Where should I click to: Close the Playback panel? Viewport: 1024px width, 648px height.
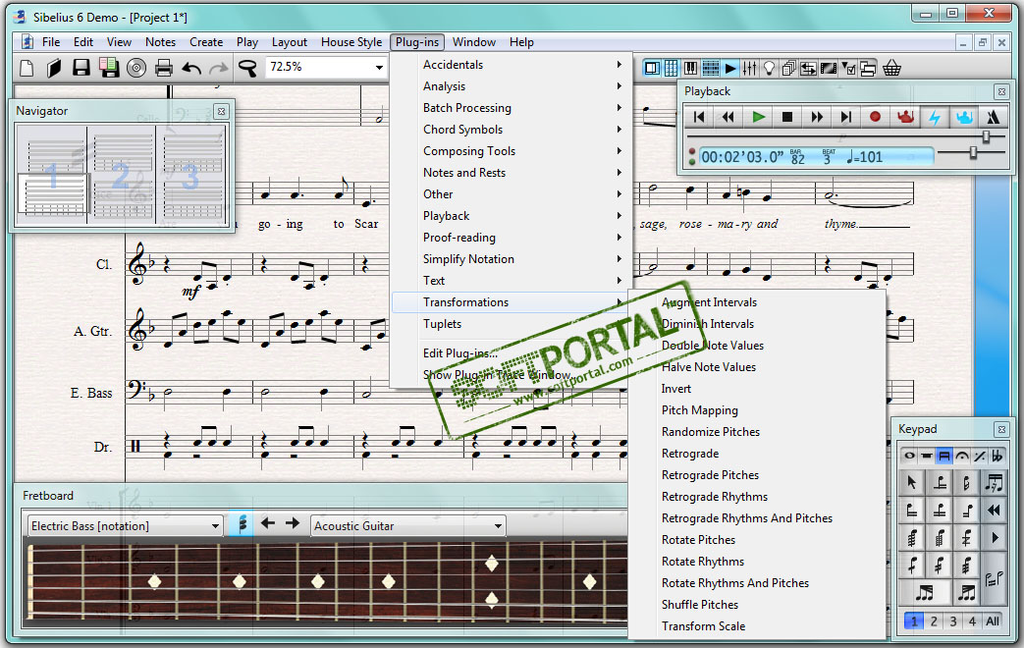pyautogui.click(x=1001, y=91)
